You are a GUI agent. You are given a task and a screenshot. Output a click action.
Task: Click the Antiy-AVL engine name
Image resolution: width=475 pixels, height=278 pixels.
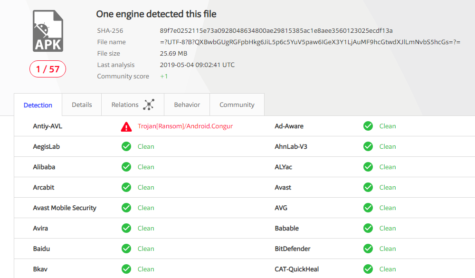[47, 126]
